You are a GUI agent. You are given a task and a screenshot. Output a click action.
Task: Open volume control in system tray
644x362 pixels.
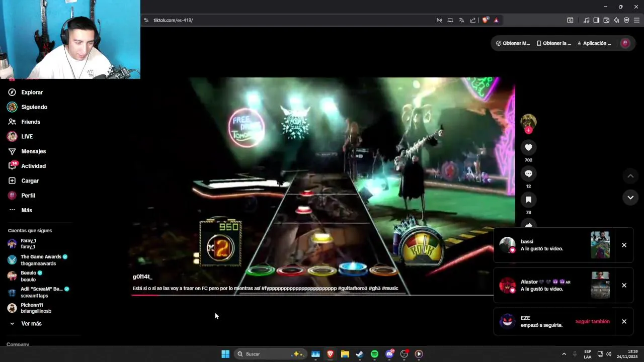click(x=608, y=354)
